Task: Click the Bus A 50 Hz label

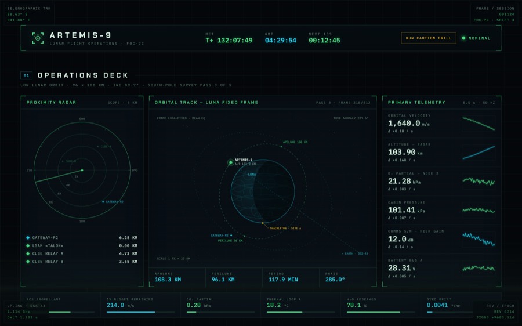Action: (478, 103)
